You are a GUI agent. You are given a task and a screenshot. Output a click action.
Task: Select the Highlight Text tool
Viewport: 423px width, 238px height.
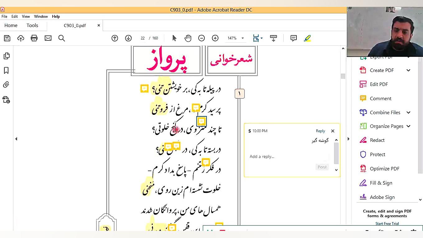pyautogui.click(x=307, y=38)
